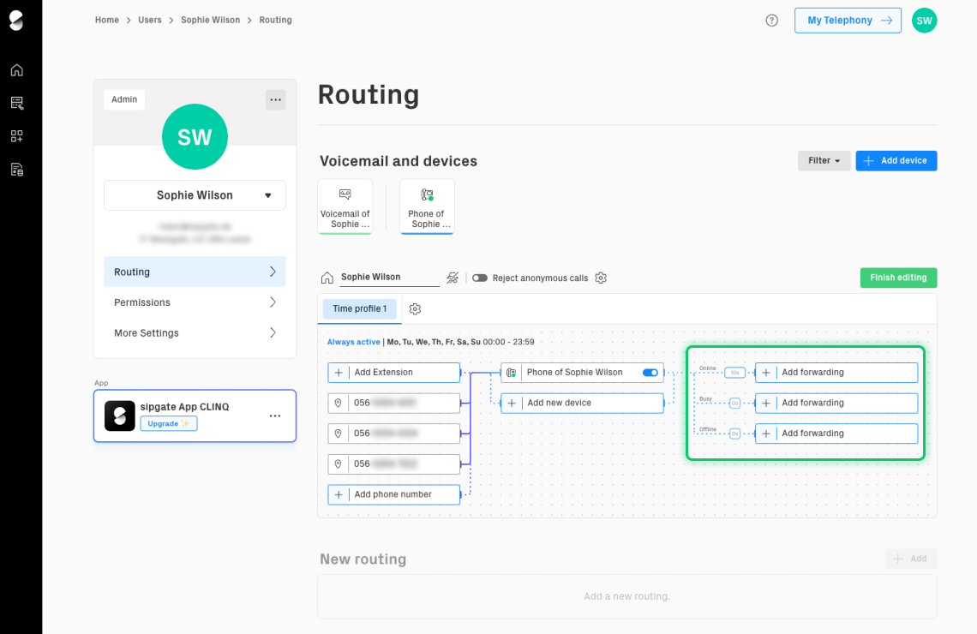
Task: Switch to the Time profile 1 tab
Action: pyautogui.click(x=360, y=309)
